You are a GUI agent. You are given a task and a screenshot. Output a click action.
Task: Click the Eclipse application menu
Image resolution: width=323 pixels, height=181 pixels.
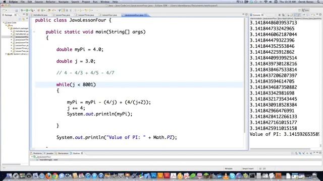(x=13, y=2)
